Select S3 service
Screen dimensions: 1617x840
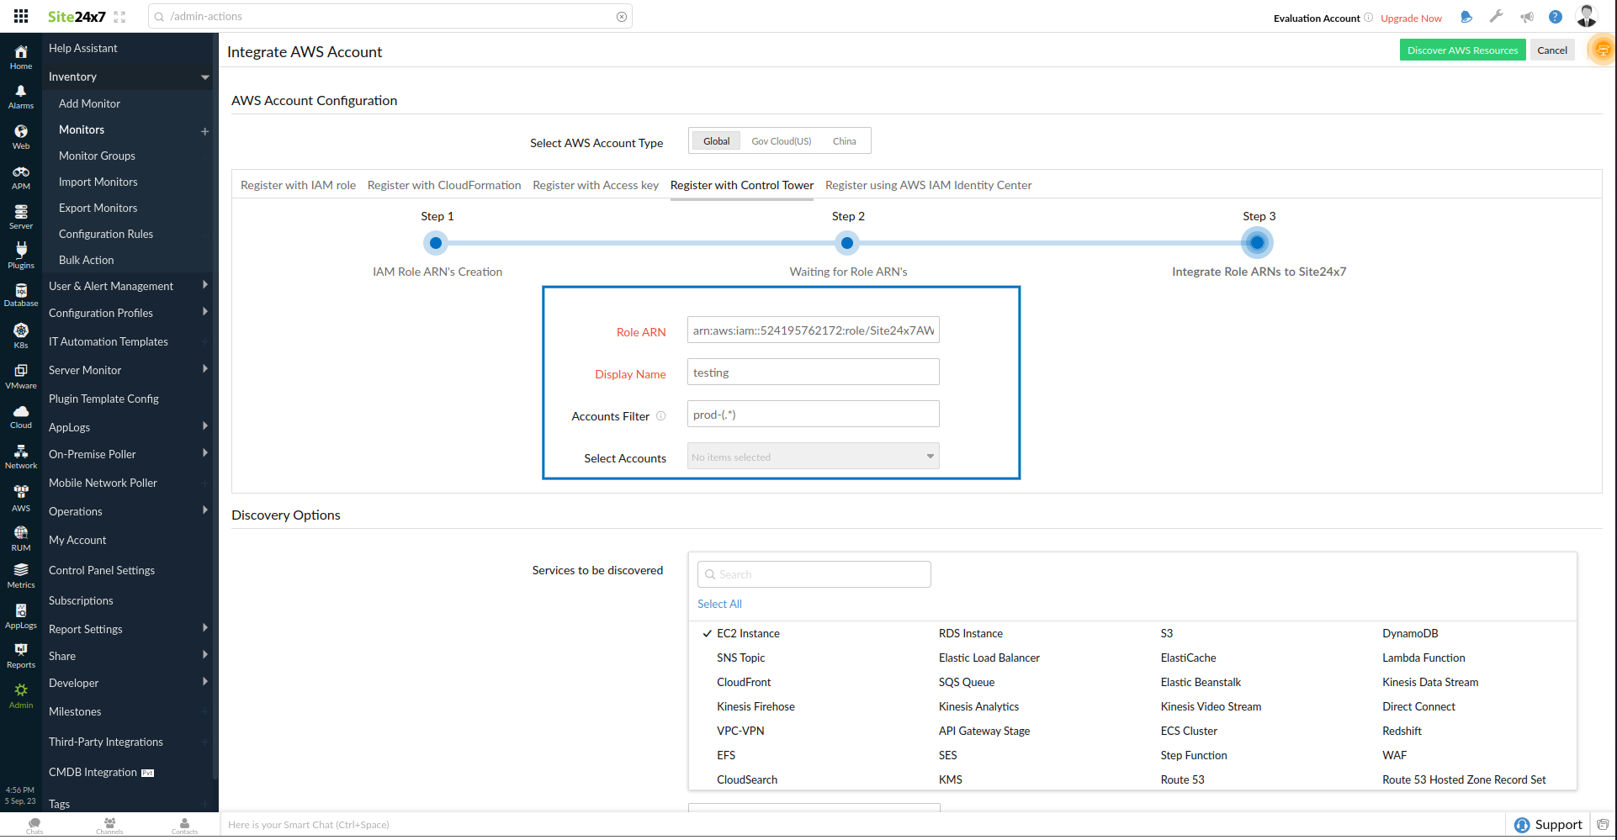pyautogui.click(x=1167, y=633)
